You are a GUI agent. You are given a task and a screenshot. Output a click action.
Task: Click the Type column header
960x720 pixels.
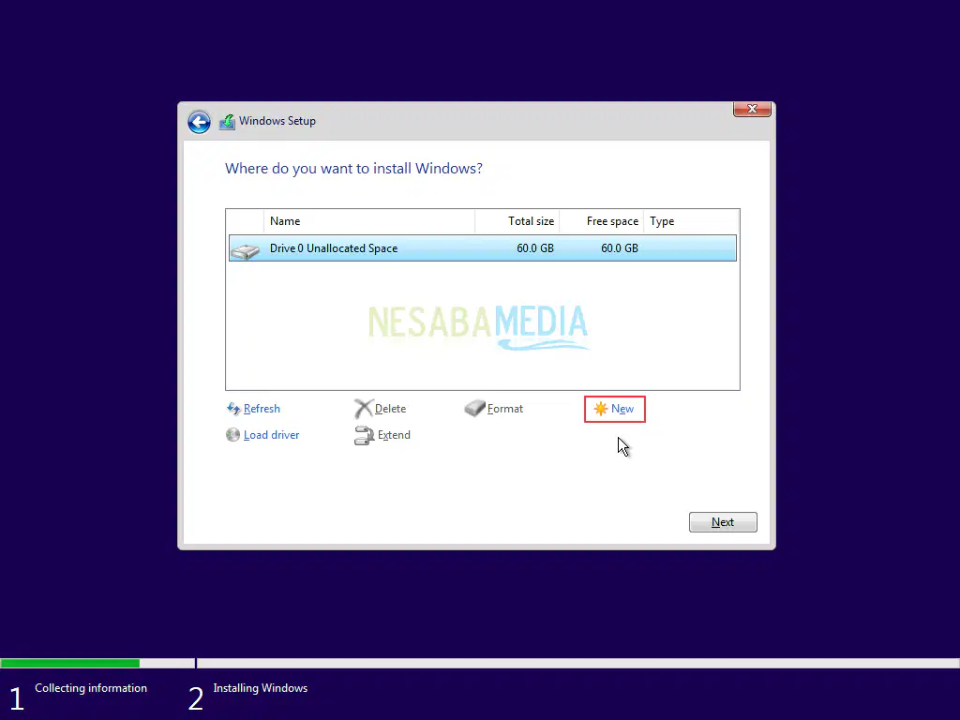[691, 221]
